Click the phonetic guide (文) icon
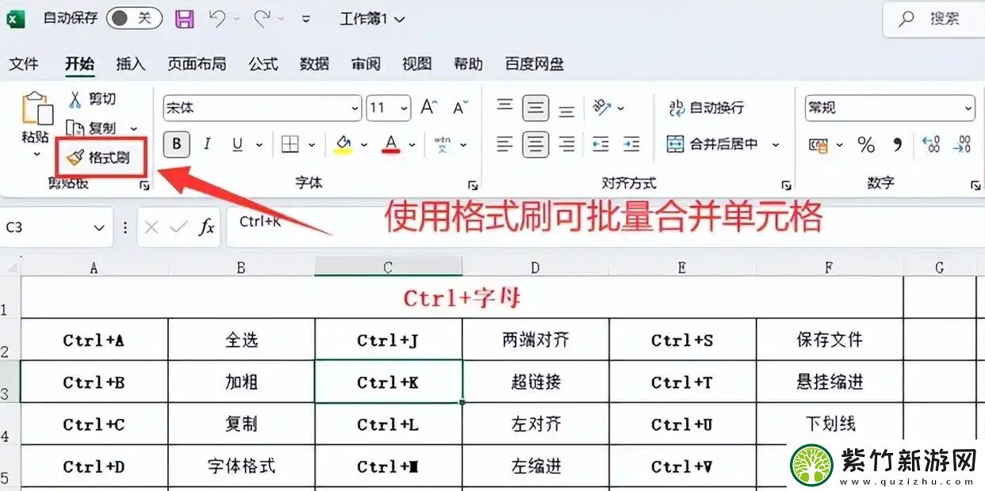 (x=443, y=144)
